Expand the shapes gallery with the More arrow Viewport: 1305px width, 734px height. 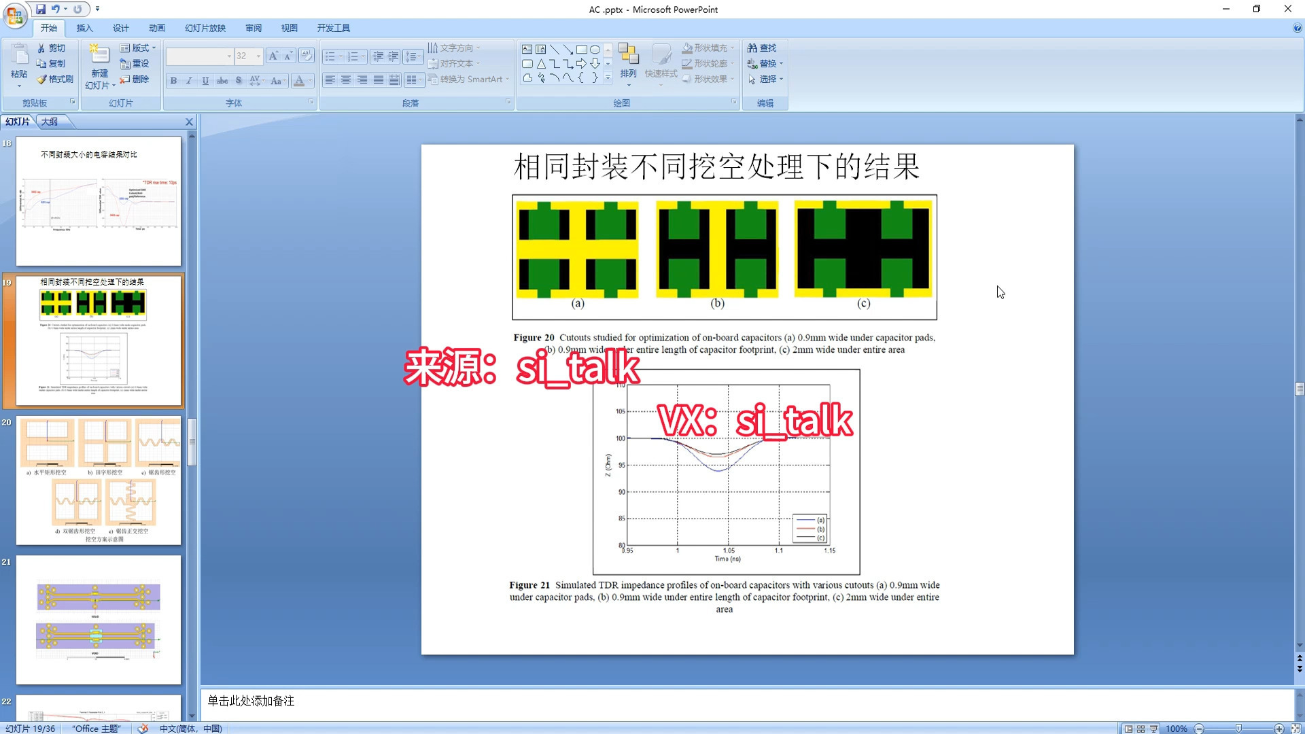[x=608, y=79]
